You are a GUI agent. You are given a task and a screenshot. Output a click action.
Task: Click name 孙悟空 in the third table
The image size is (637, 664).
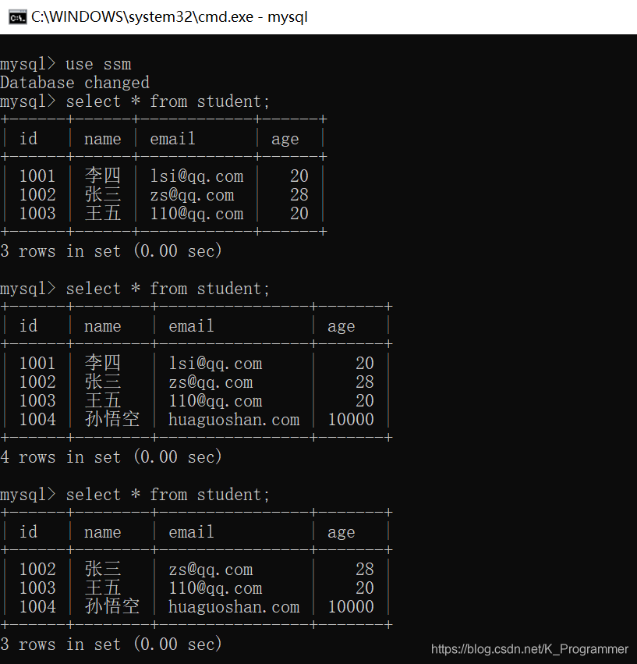coord(112,606)
